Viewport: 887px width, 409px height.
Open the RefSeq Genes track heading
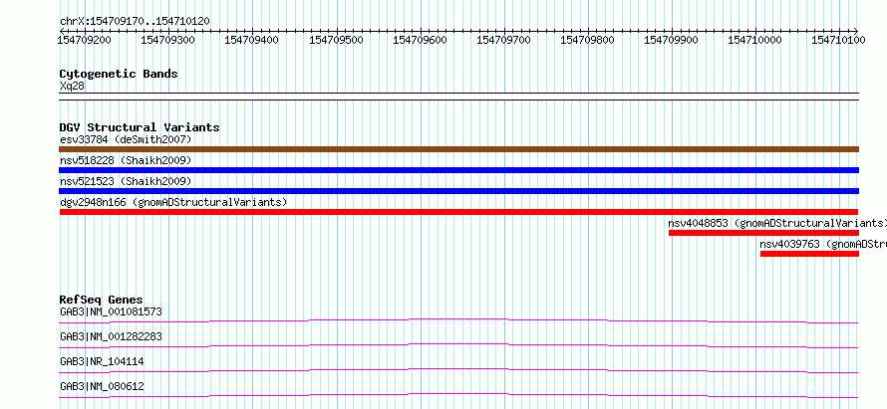[x=102, y=300]
